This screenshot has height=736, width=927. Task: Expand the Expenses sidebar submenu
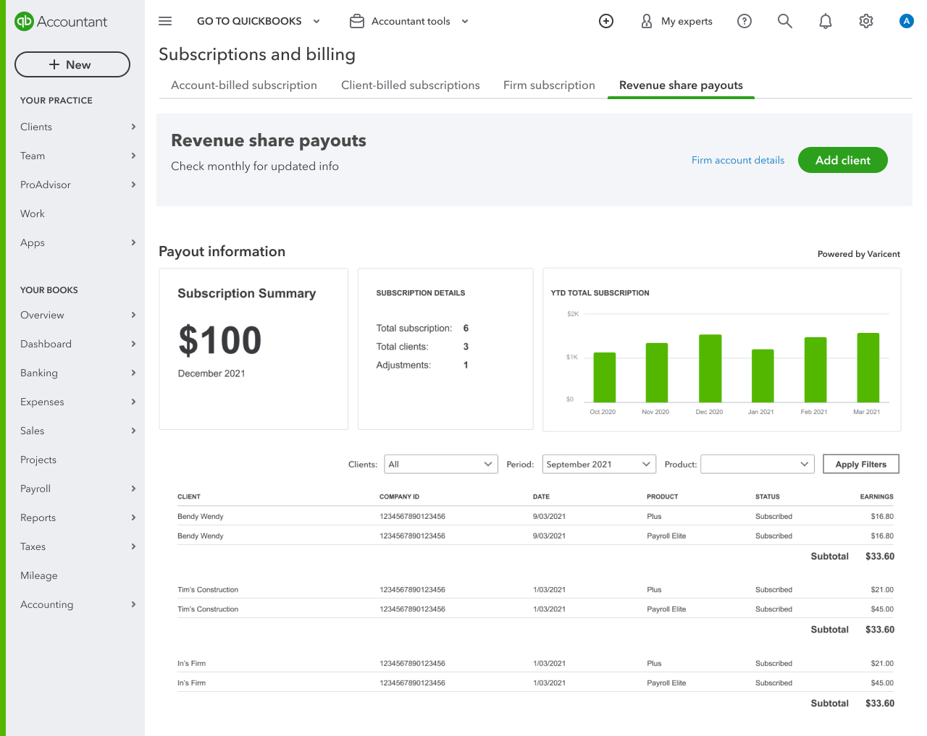click(x=133, y=402)
